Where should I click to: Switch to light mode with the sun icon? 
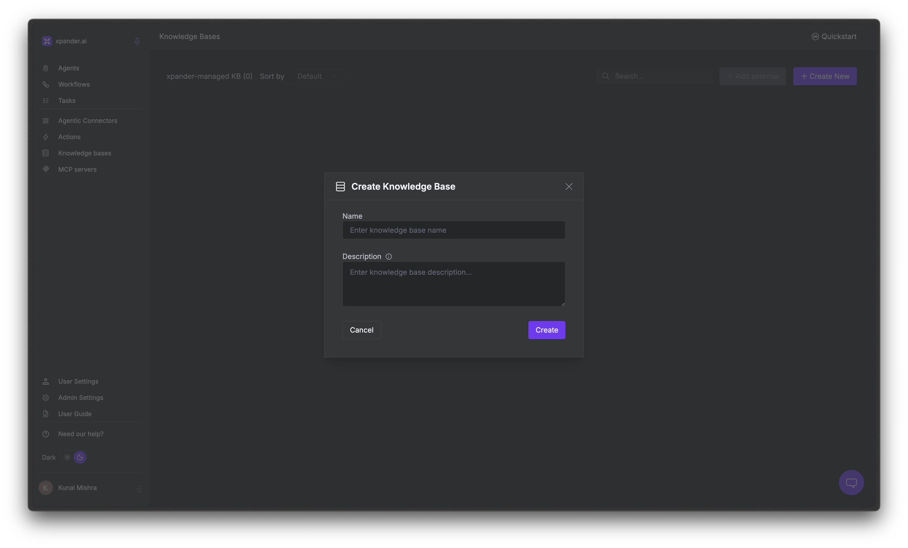(x=67, y=457)
